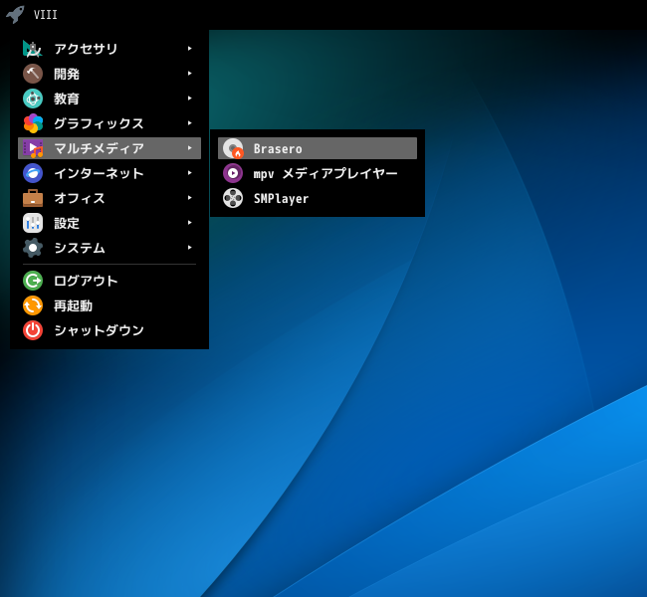Viewport: 647px width, 597px height.
Task: Click the インターネット globe icon
Action: click(x=33, y=173)
